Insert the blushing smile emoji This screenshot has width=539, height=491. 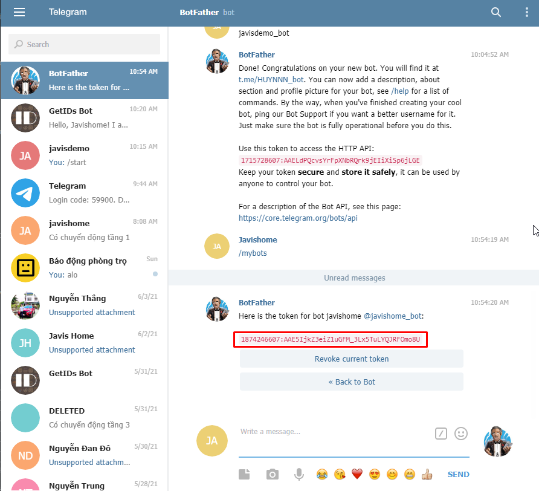tap(392, 474)
